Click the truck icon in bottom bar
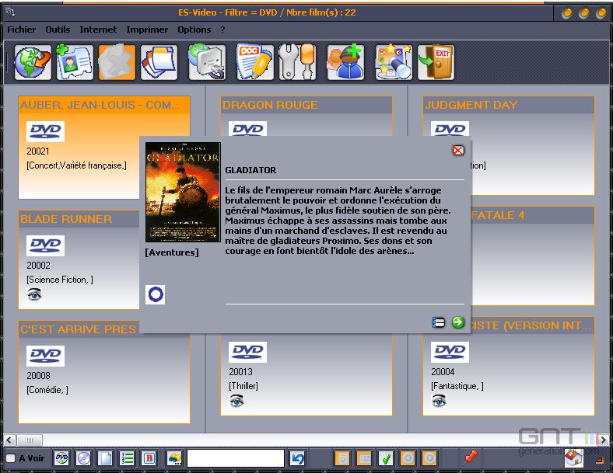This screenshot has height=473, width=613. coord(174,458)
